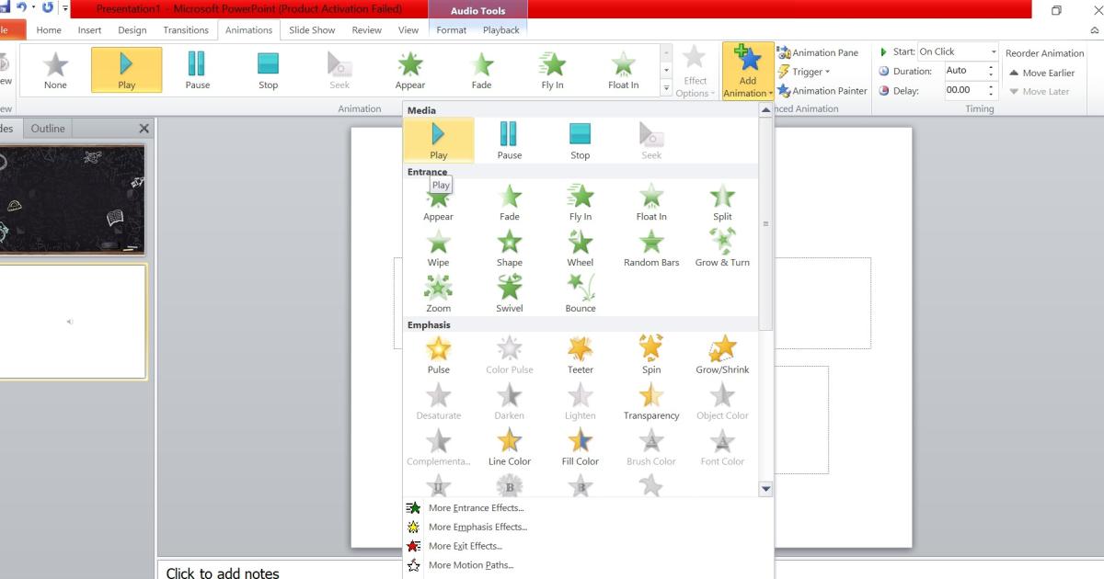Apply Fade effect from the ribbon gallery
Viewport: 1104px width, 579px height.
click(481, 71)
